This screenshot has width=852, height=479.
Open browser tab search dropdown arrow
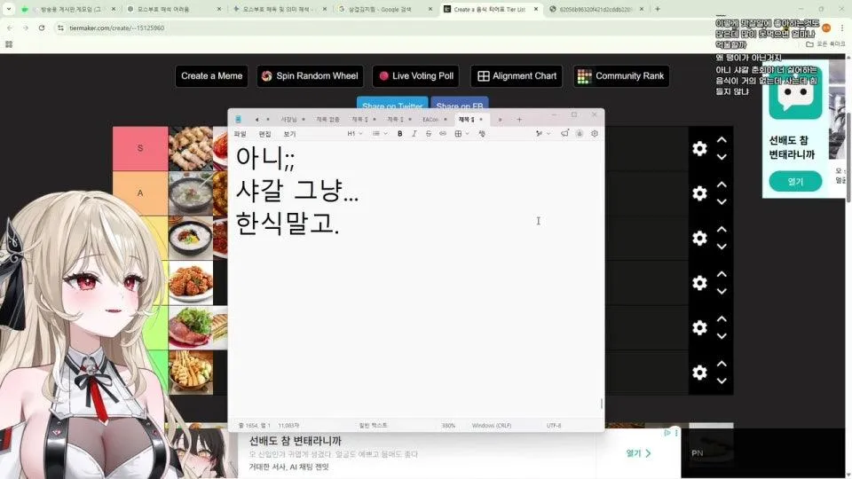(9, 9)
